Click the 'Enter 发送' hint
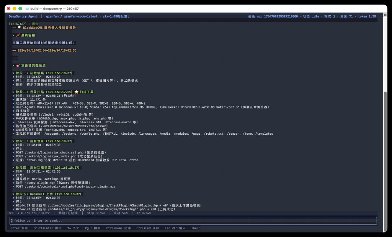 pyautogui.click(x=19, y=228)
